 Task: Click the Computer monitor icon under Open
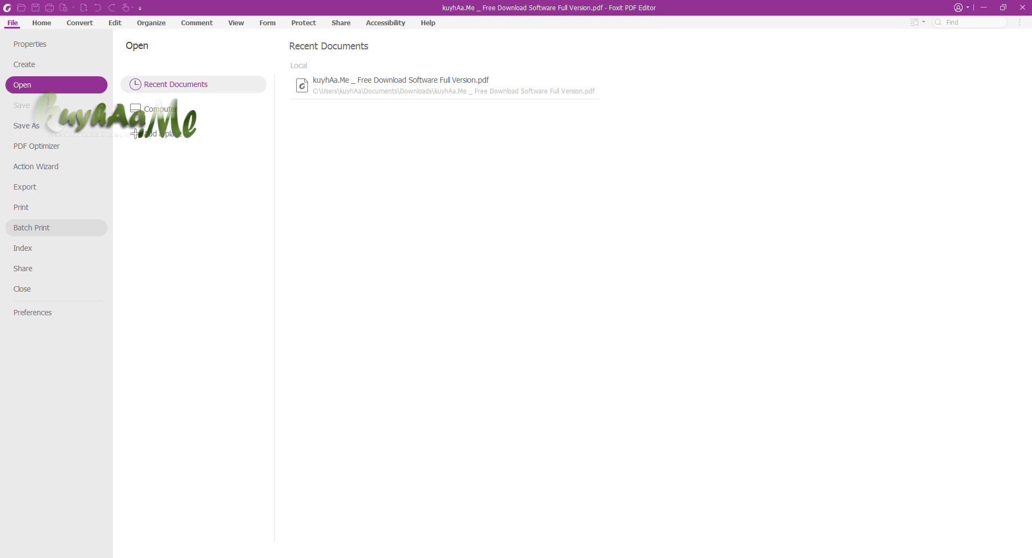click(x=135, y=109)
